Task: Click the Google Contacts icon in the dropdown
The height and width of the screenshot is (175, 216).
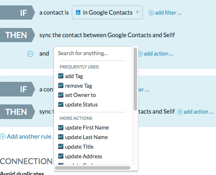Action: point(78,13)
